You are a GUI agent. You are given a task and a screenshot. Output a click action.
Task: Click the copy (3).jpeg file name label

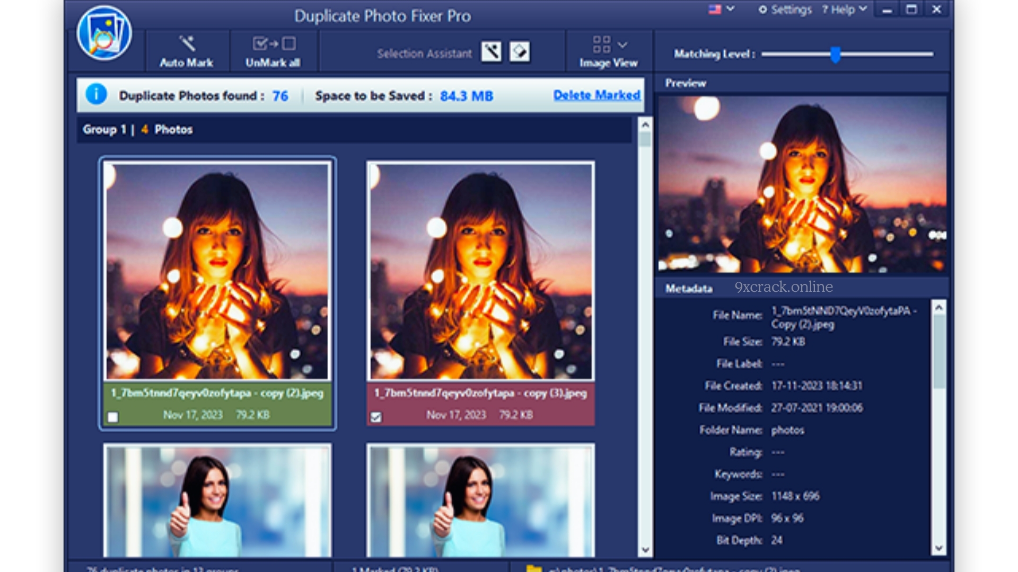coord(480,393)
